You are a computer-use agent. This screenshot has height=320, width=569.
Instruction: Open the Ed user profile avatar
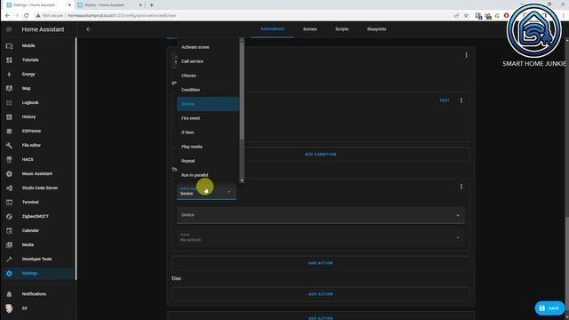point(9,308)
